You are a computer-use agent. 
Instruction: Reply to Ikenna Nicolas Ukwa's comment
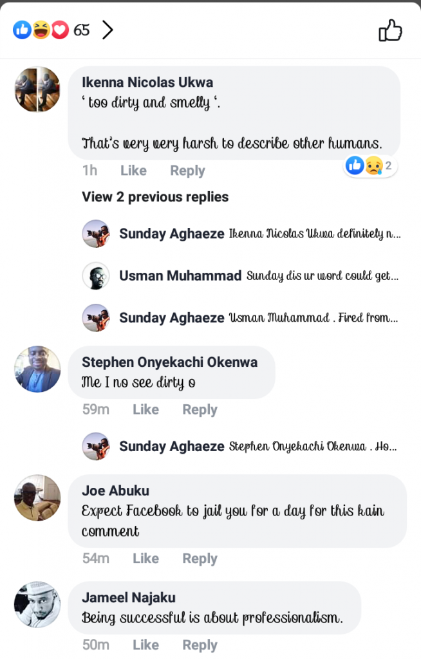(x=187, y=171)
